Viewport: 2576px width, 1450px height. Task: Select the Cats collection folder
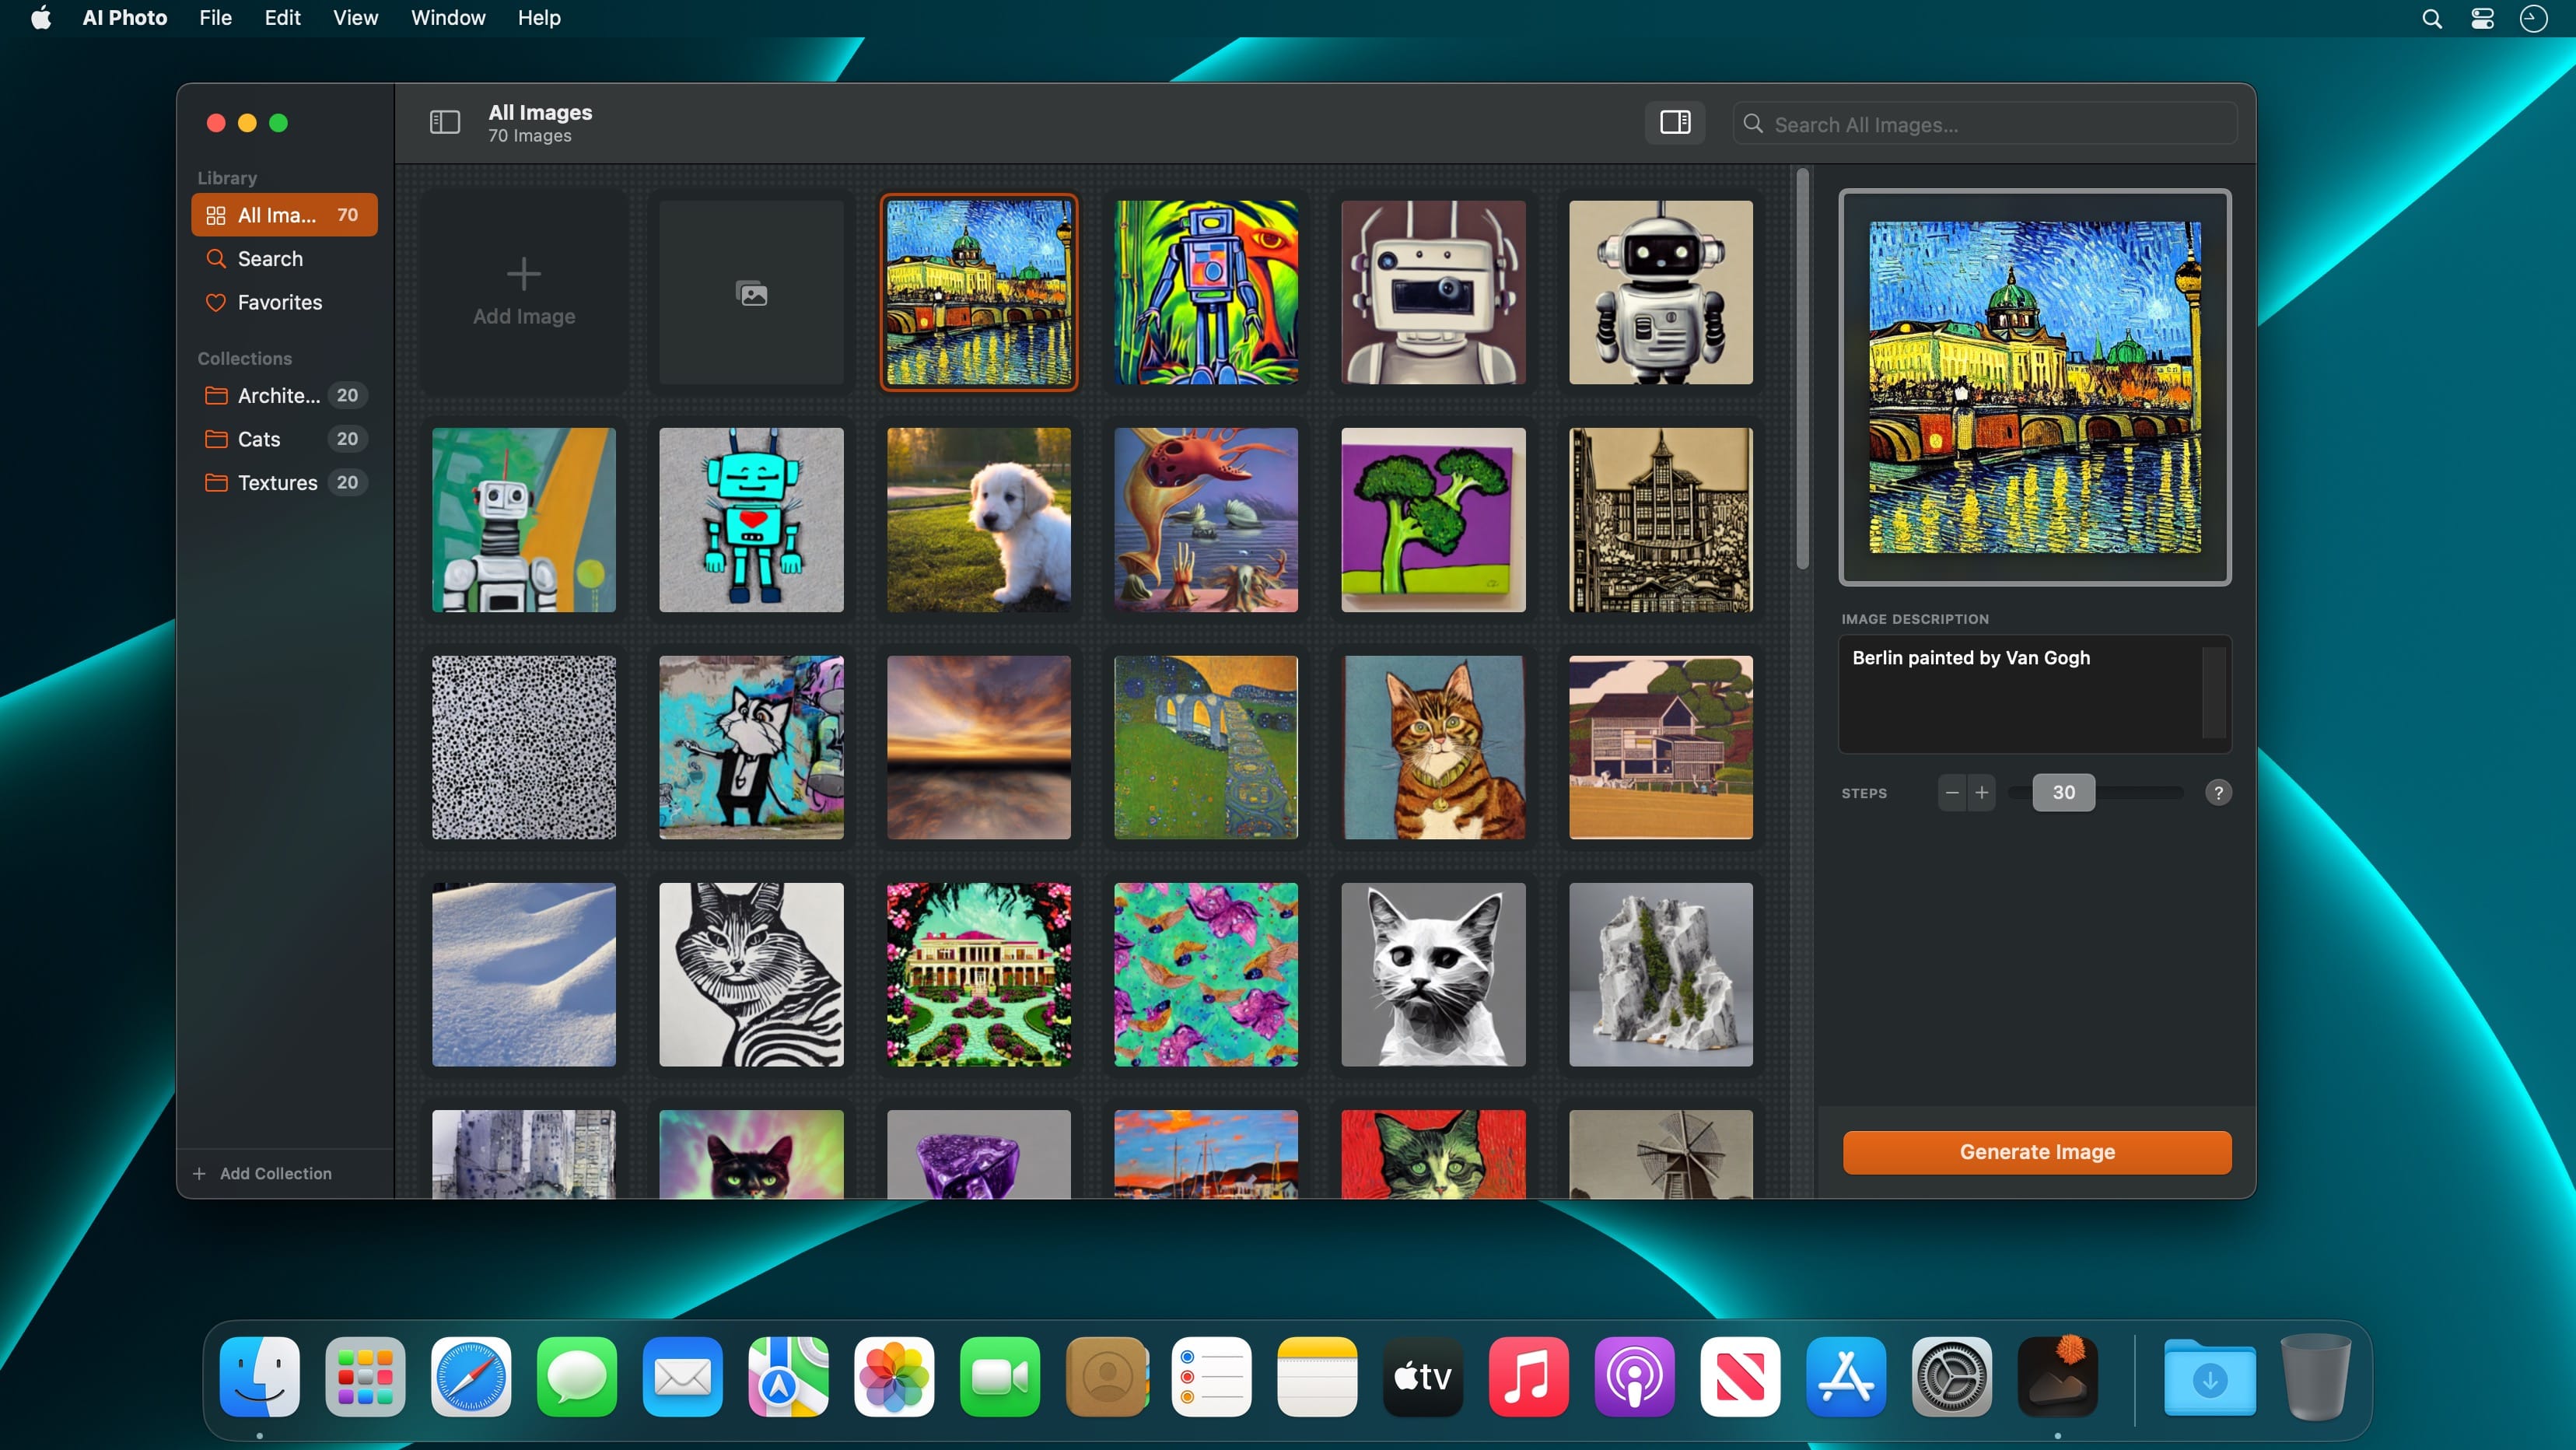point(258,439)
